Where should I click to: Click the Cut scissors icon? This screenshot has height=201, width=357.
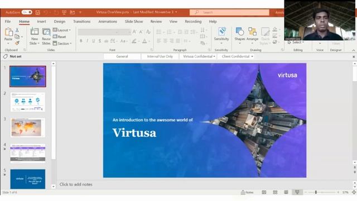(x=17, y=30)
